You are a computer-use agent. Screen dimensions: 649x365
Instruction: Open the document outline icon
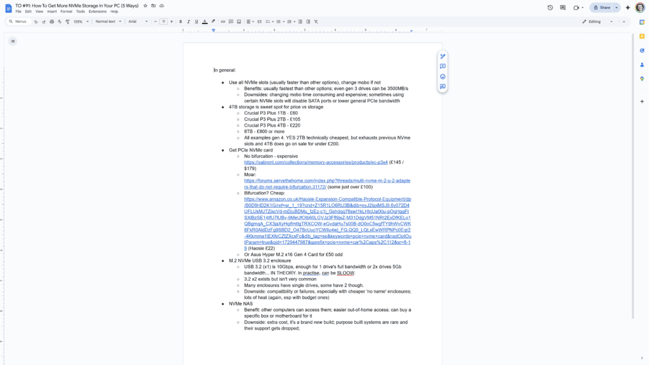click(13, 41)
